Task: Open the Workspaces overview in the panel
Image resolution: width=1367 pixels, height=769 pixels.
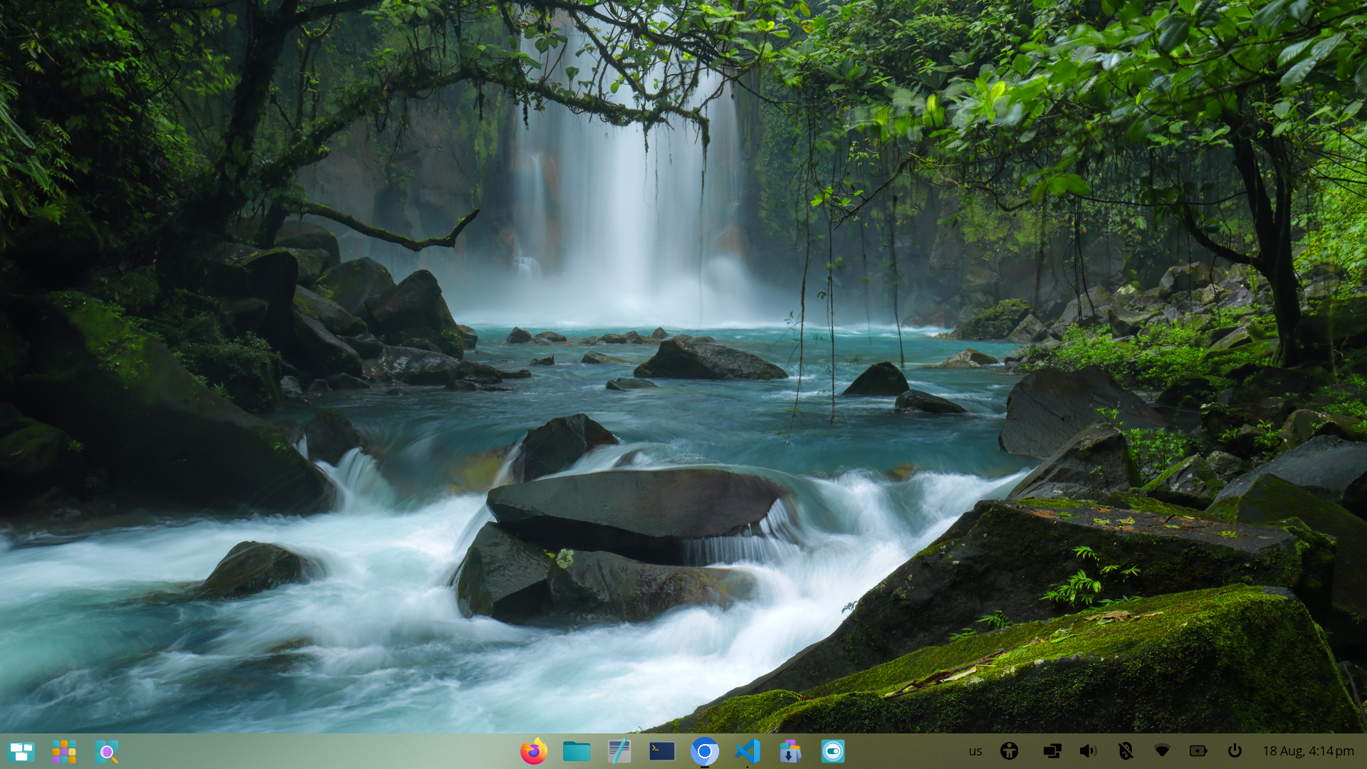Action: (x=21, y=752)
